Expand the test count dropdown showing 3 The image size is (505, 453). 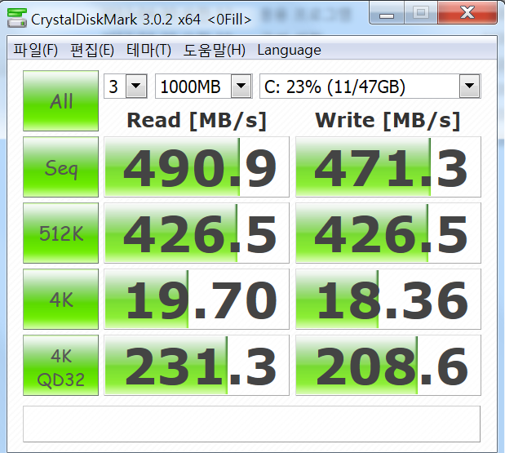(x=136, y=86)
